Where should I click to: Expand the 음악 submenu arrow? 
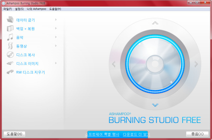click(56, 37)
